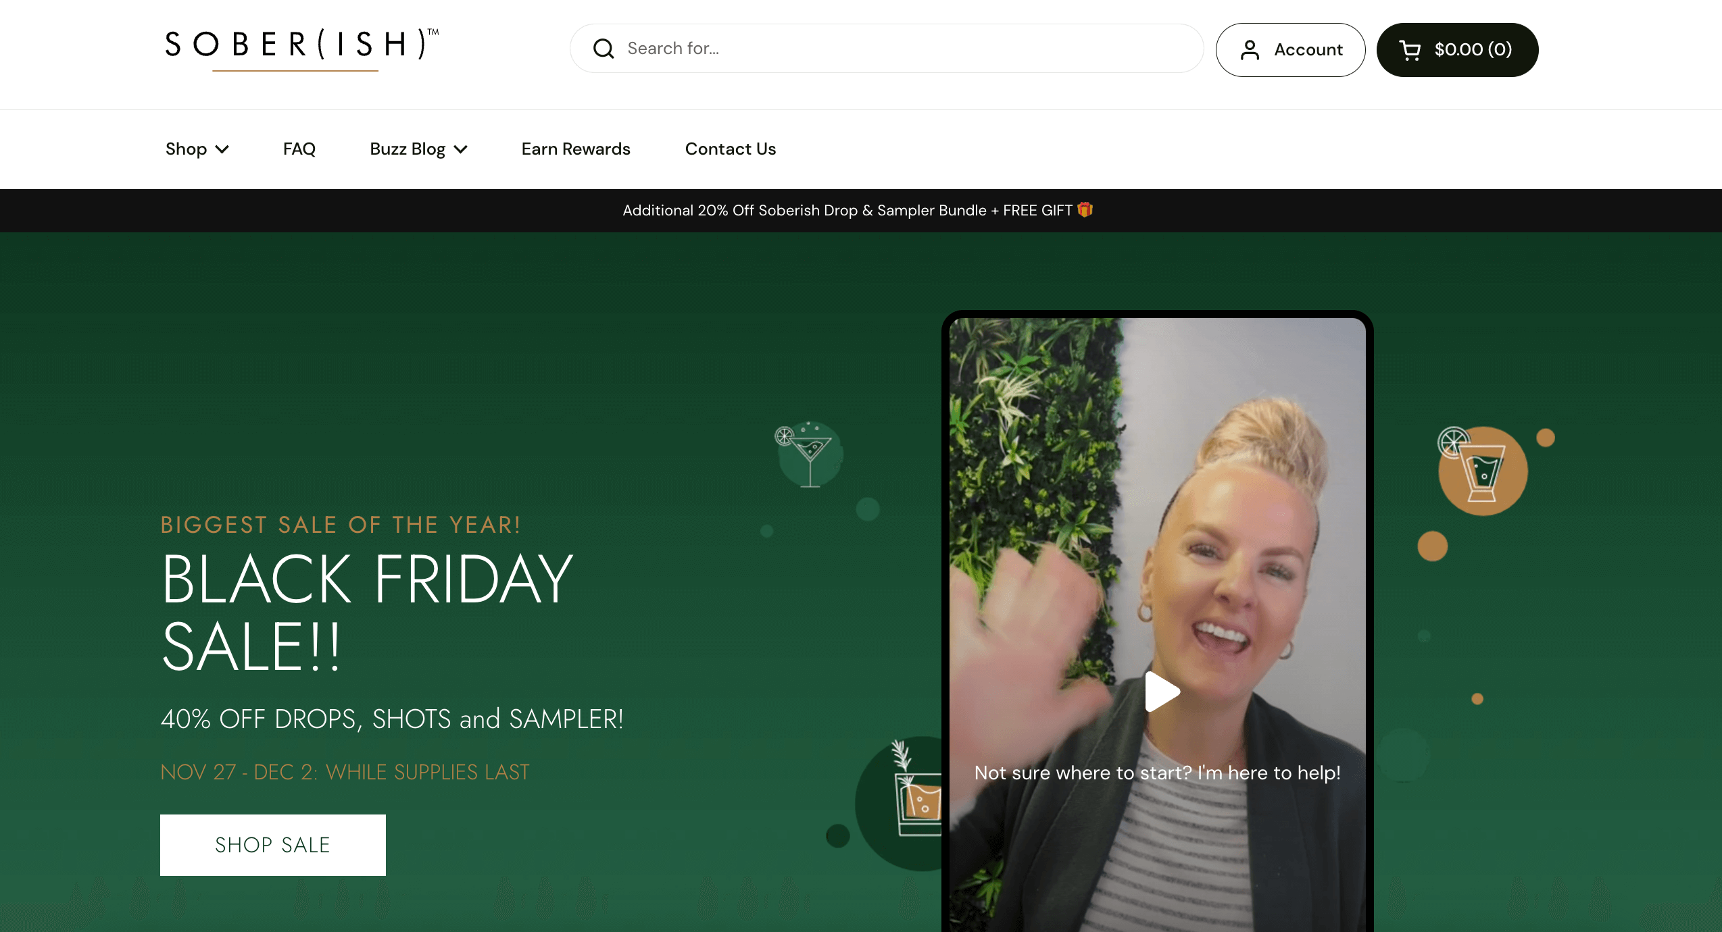Click the Contact Us link
The width and height of the screenshot is (1722, 932).
(x=730, y=149)
